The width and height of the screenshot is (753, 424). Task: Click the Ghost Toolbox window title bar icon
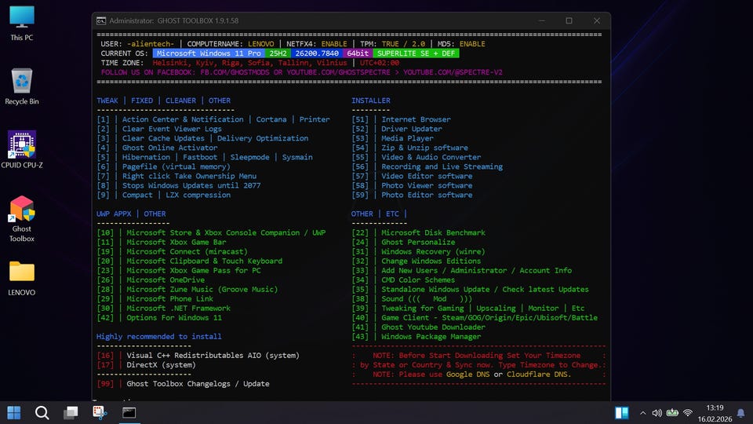tap(101, 20)
